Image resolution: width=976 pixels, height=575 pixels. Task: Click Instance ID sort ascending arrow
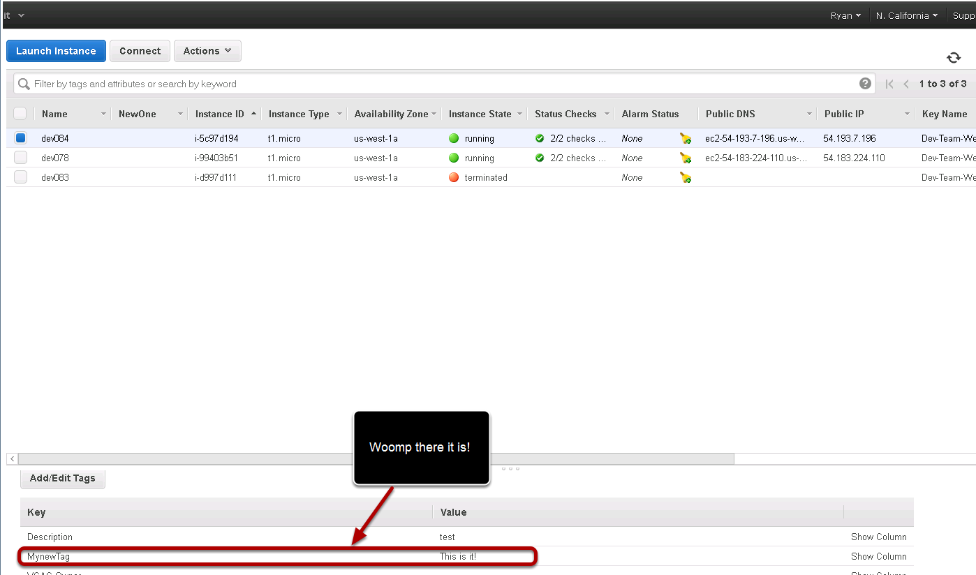(x=253, y=114)
